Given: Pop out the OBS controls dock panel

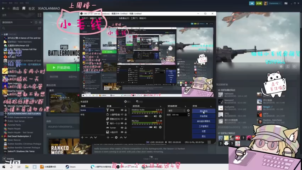Looking at the screenshot, I should pyautogui.click(x=211, y=106).
